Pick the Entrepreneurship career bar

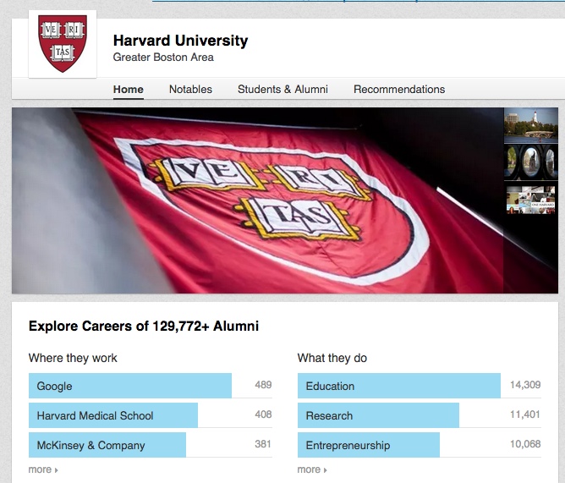[368, 445]
